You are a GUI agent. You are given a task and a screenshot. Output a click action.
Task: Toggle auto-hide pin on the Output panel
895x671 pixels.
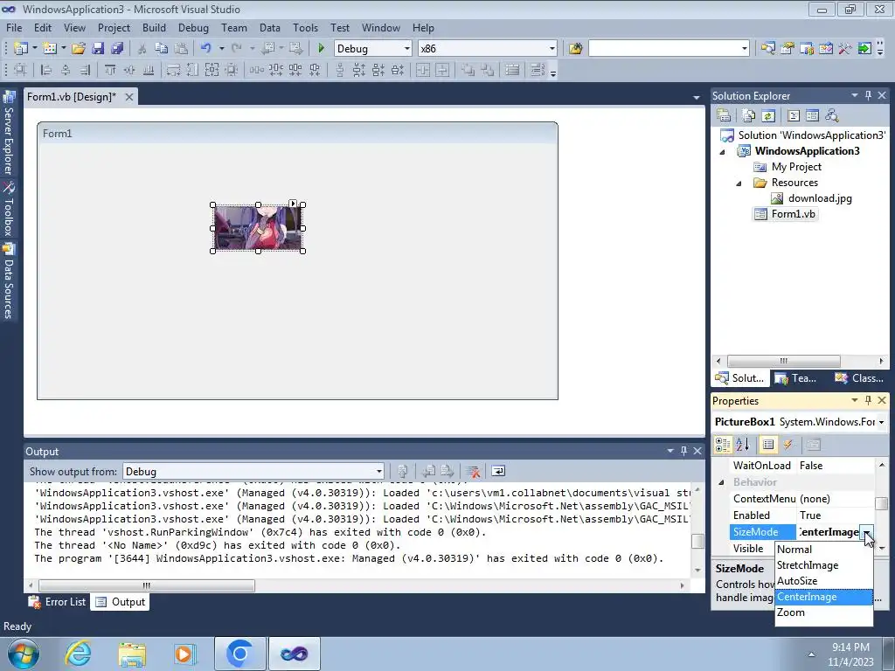coord(683,451)
